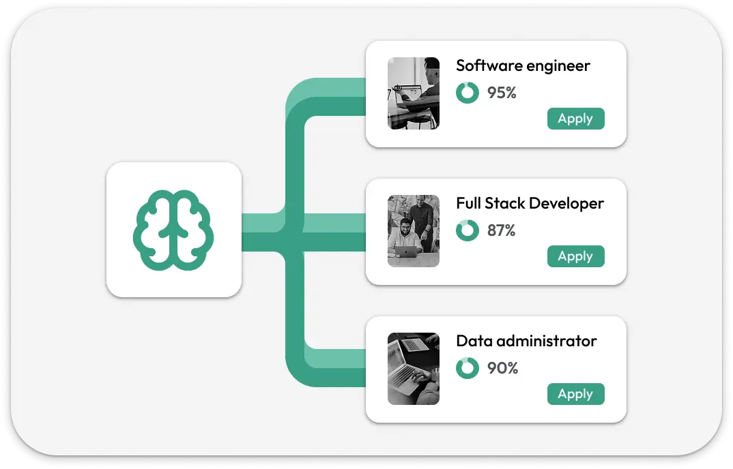The width and height of the screenshot is (733, 469).
Task: Click the 87% match donut chart icon
Action: [468, 230]
